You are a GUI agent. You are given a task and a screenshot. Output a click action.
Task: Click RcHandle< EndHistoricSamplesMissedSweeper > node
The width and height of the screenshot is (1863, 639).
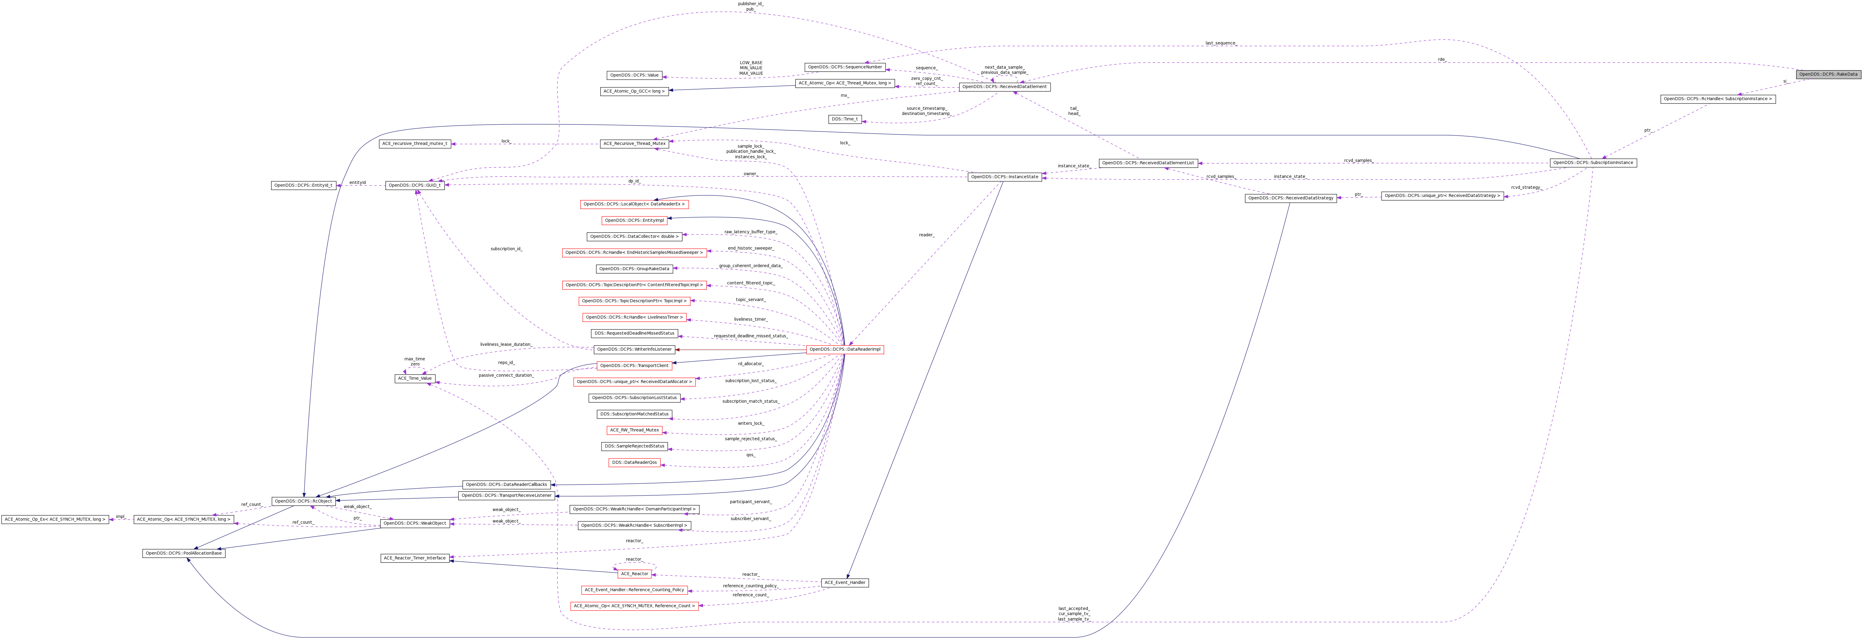tap(634, 253)
